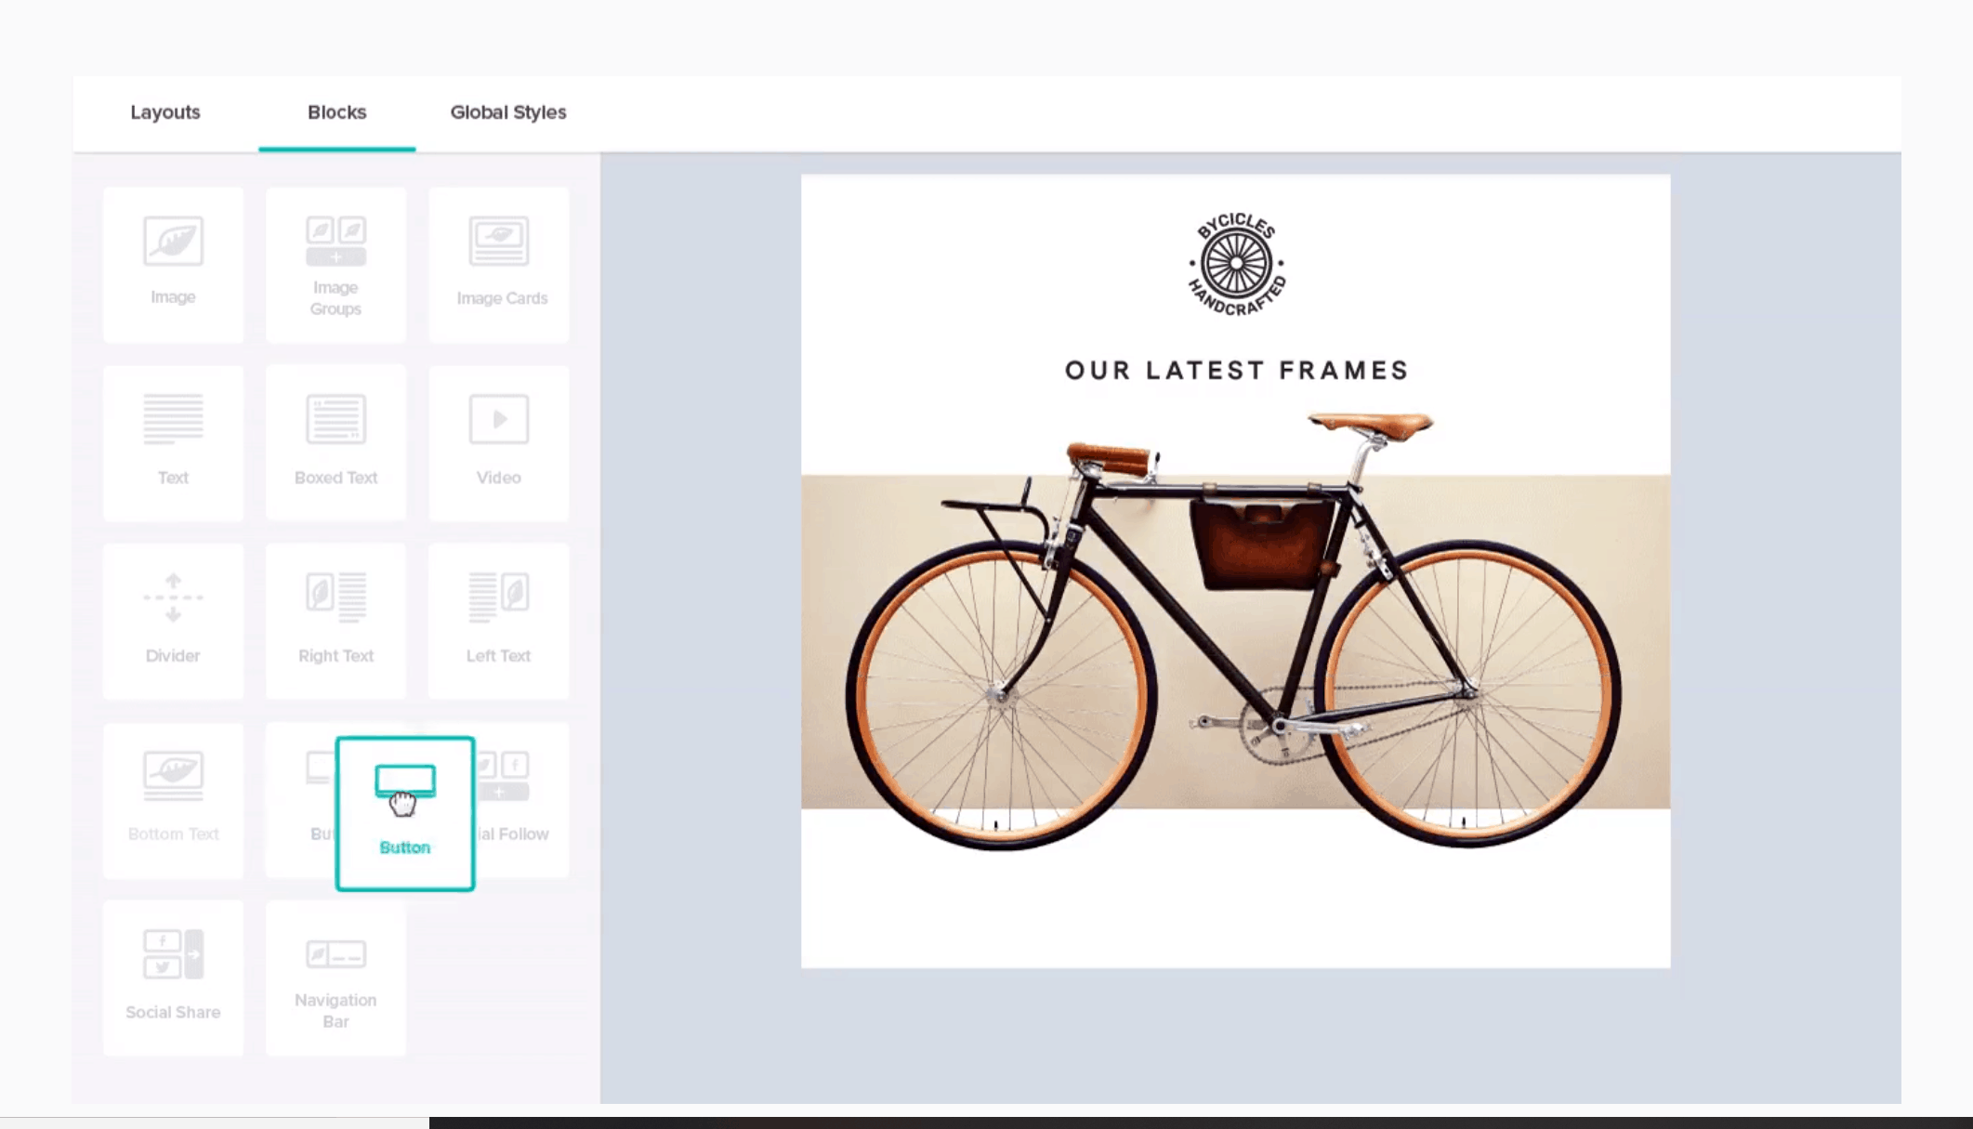Click the Blocks tab
The image size is (1973, 1129).
[x=336, y=112]
